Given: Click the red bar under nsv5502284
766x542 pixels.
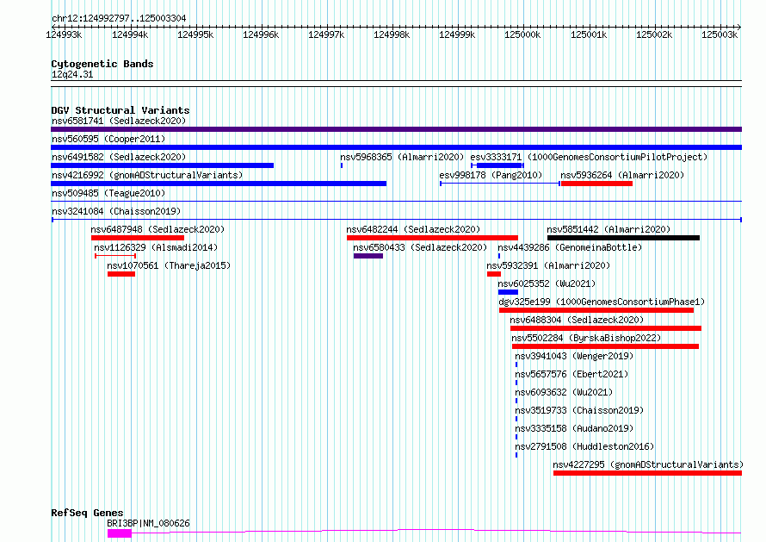Looking at the screenshot, I should click(605, 346).
